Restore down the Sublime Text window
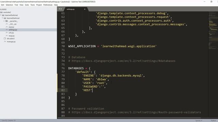This screenshot has height=122, width=218. click(x=211, y=2)
